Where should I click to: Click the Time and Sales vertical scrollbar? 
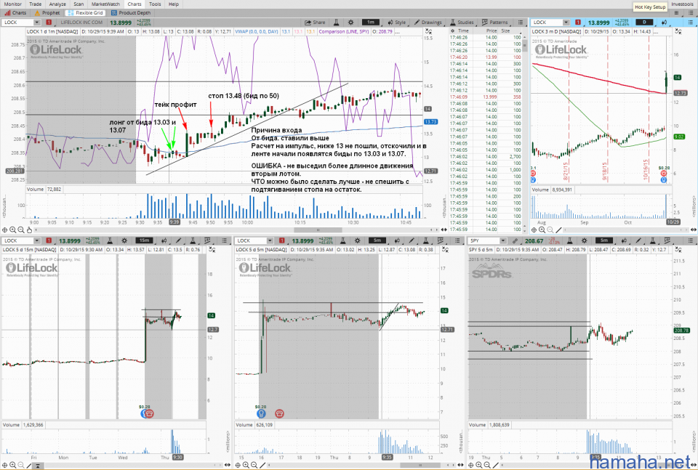pos(525,46)
